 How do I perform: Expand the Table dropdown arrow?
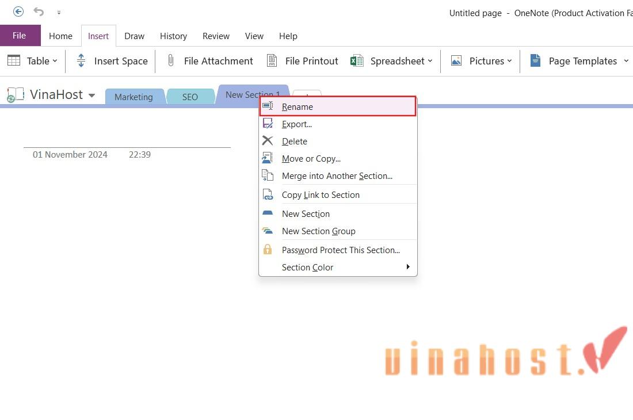(55, 61)
